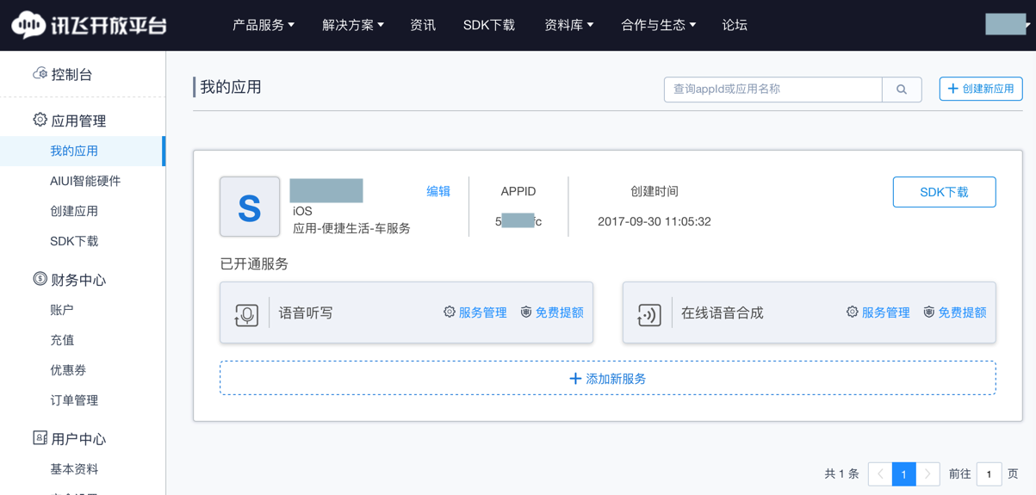Select AIUI智能硬件 in the sidebar

coord(85,181)
